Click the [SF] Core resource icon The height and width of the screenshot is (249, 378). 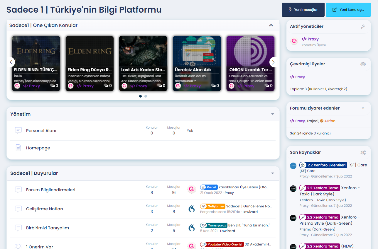click(293, 166)
